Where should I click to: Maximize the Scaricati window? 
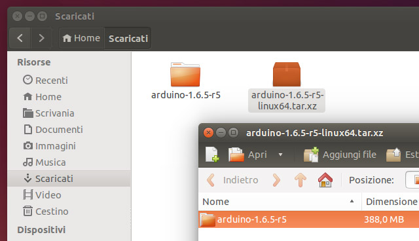42,16
